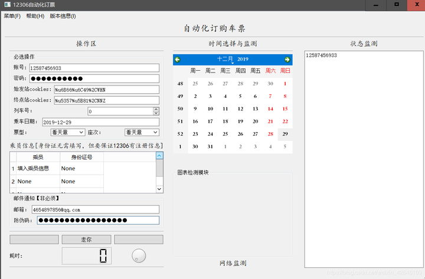
Task: Open the 菜单(F) menu
Action: pos(12,16)
